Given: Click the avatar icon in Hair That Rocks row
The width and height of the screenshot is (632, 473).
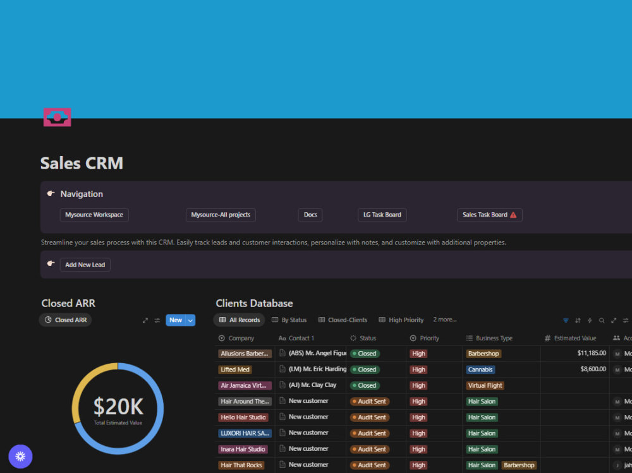Looking at the screenshot, I should 617,465.
